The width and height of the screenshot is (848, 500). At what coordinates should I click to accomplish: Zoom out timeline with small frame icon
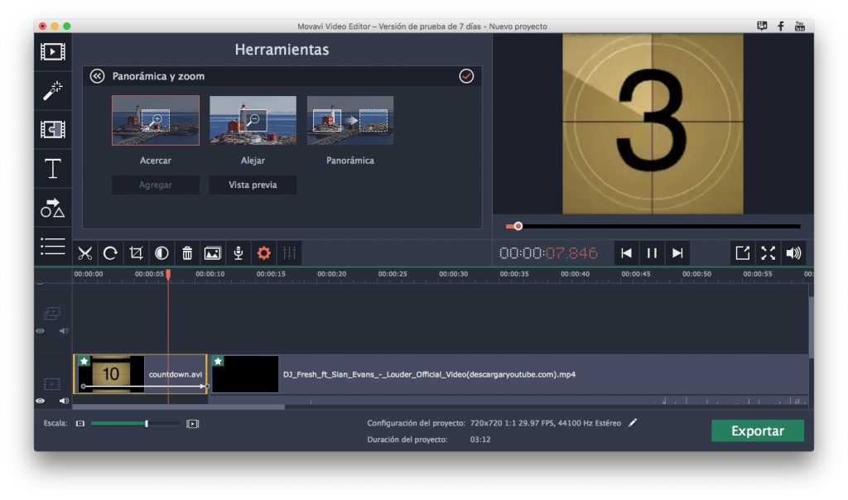click(x=80, y=424)
